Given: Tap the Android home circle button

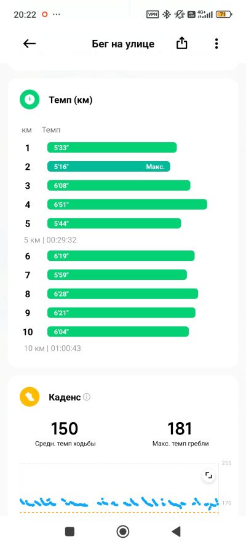Looking at the screenshot, I should click(x=122, y=531).
